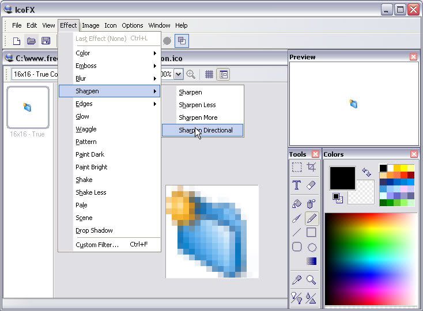The width and height of the screenshot is (423, 311).
Task: Toggle the side panel view button
Action: point(223,74)
